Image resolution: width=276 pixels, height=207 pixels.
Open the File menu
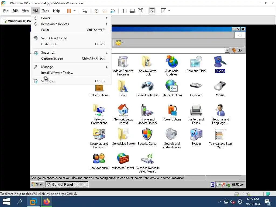tap(6, 11)
